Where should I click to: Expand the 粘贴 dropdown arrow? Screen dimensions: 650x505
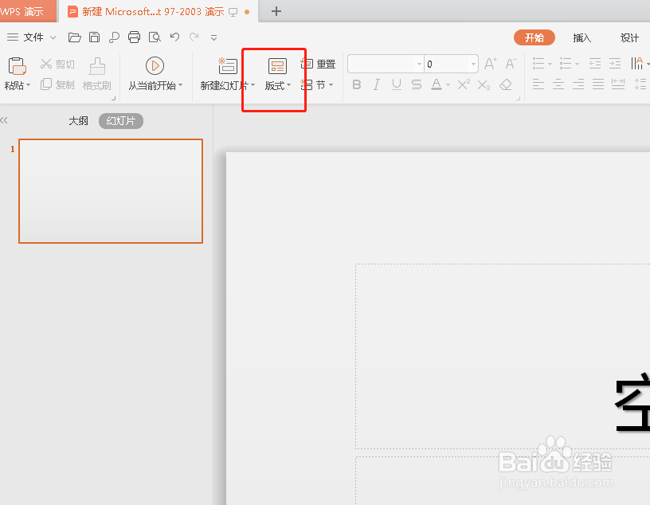point(28,85)
